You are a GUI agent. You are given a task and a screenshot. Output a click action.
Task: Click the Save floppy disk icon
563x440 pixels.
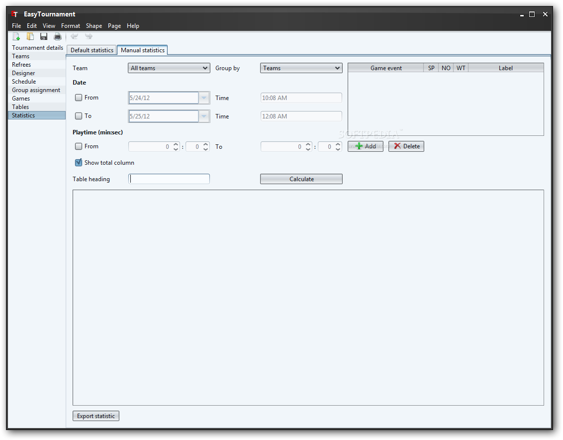point(44,36)
